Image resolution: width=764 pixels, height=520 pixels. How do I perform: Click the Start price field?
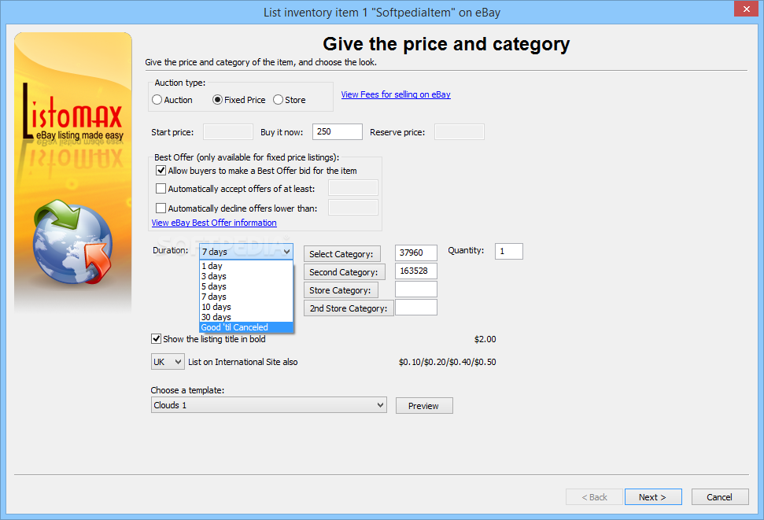(228, 132)
